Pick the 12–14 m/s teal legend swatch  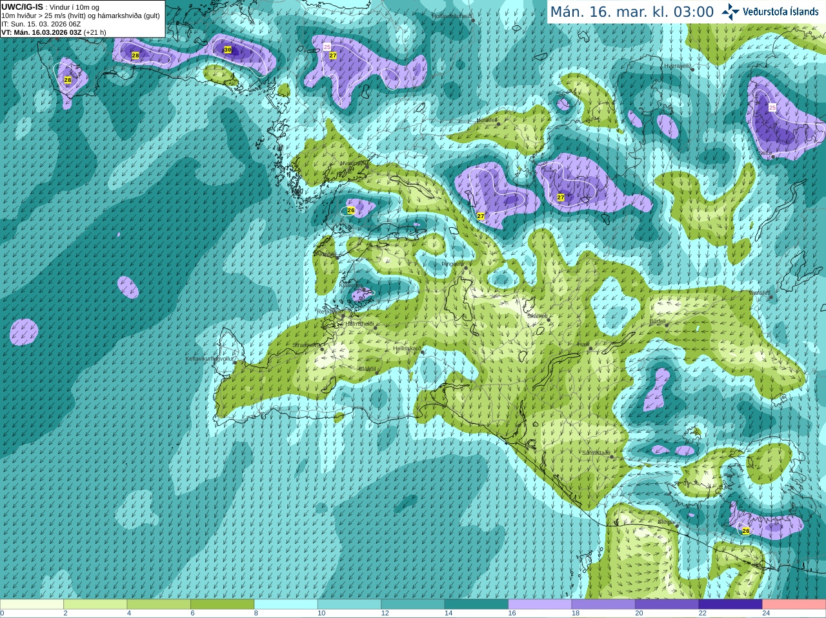point(413,604)
